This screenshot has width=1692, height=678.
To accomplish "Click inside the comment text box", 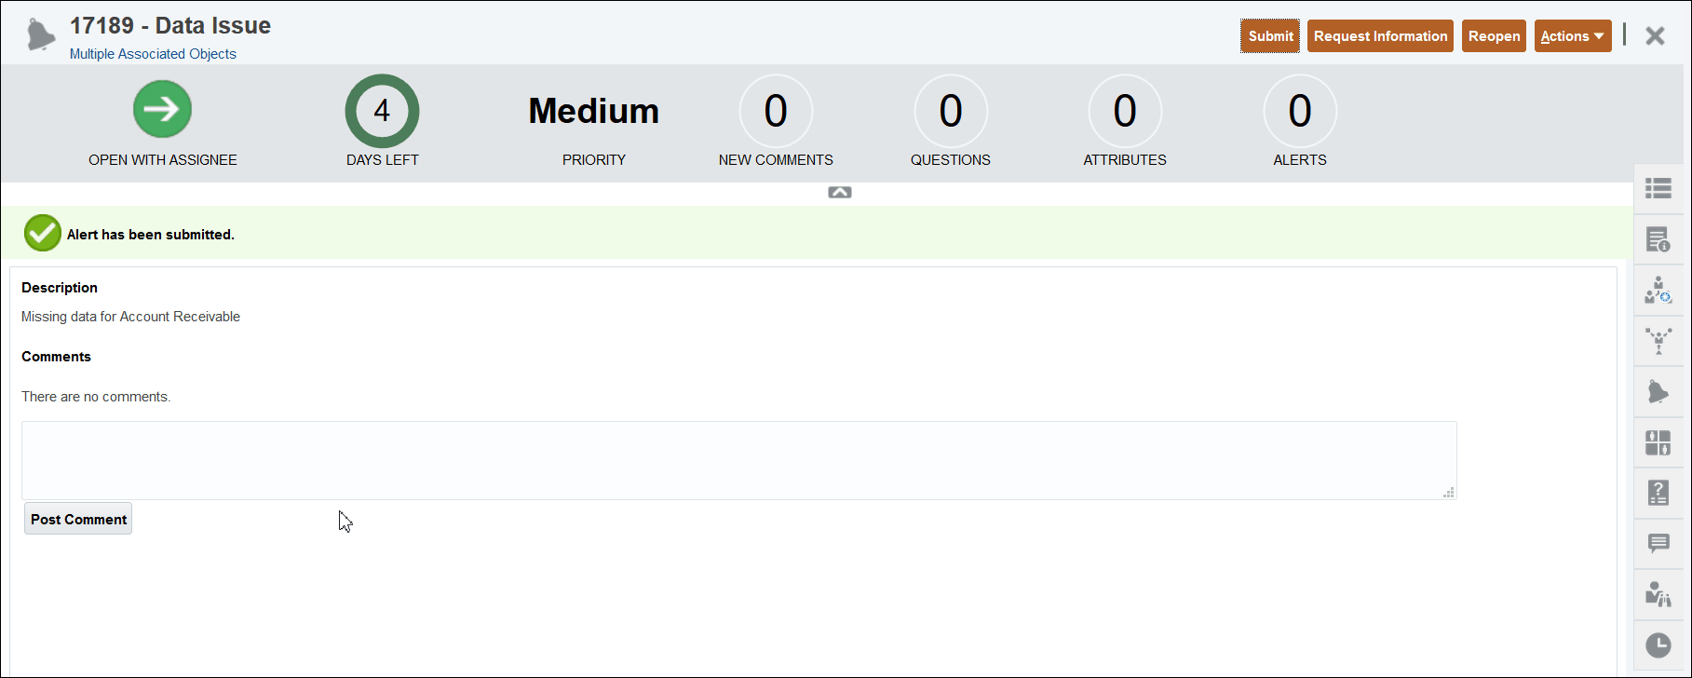I will coord(736,459).
